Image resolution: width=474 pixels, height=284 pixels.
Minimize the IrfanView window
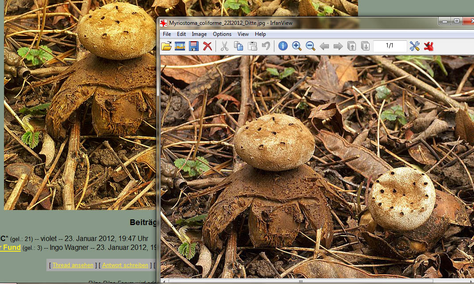tap(445, 21)
